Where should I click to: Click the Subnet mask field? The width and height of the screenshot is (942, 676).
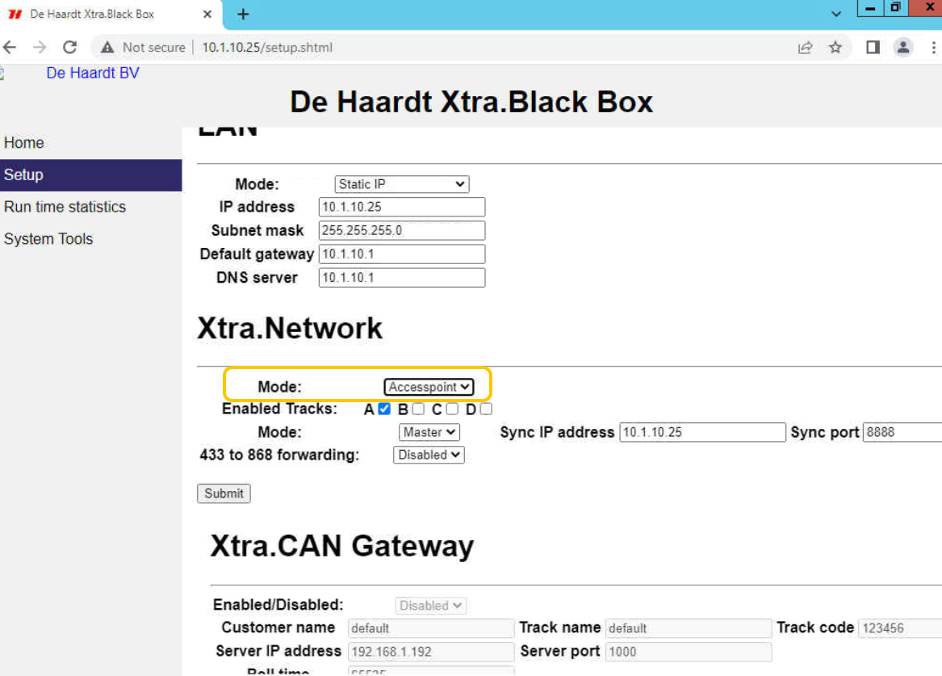tap(401, 230)
